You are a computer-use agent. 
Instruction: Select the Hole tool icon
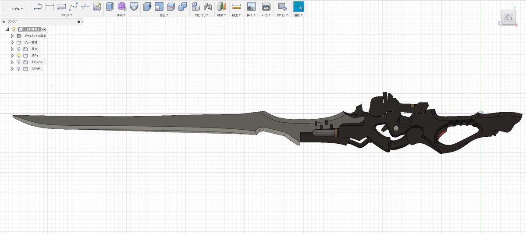coord(134,6)
